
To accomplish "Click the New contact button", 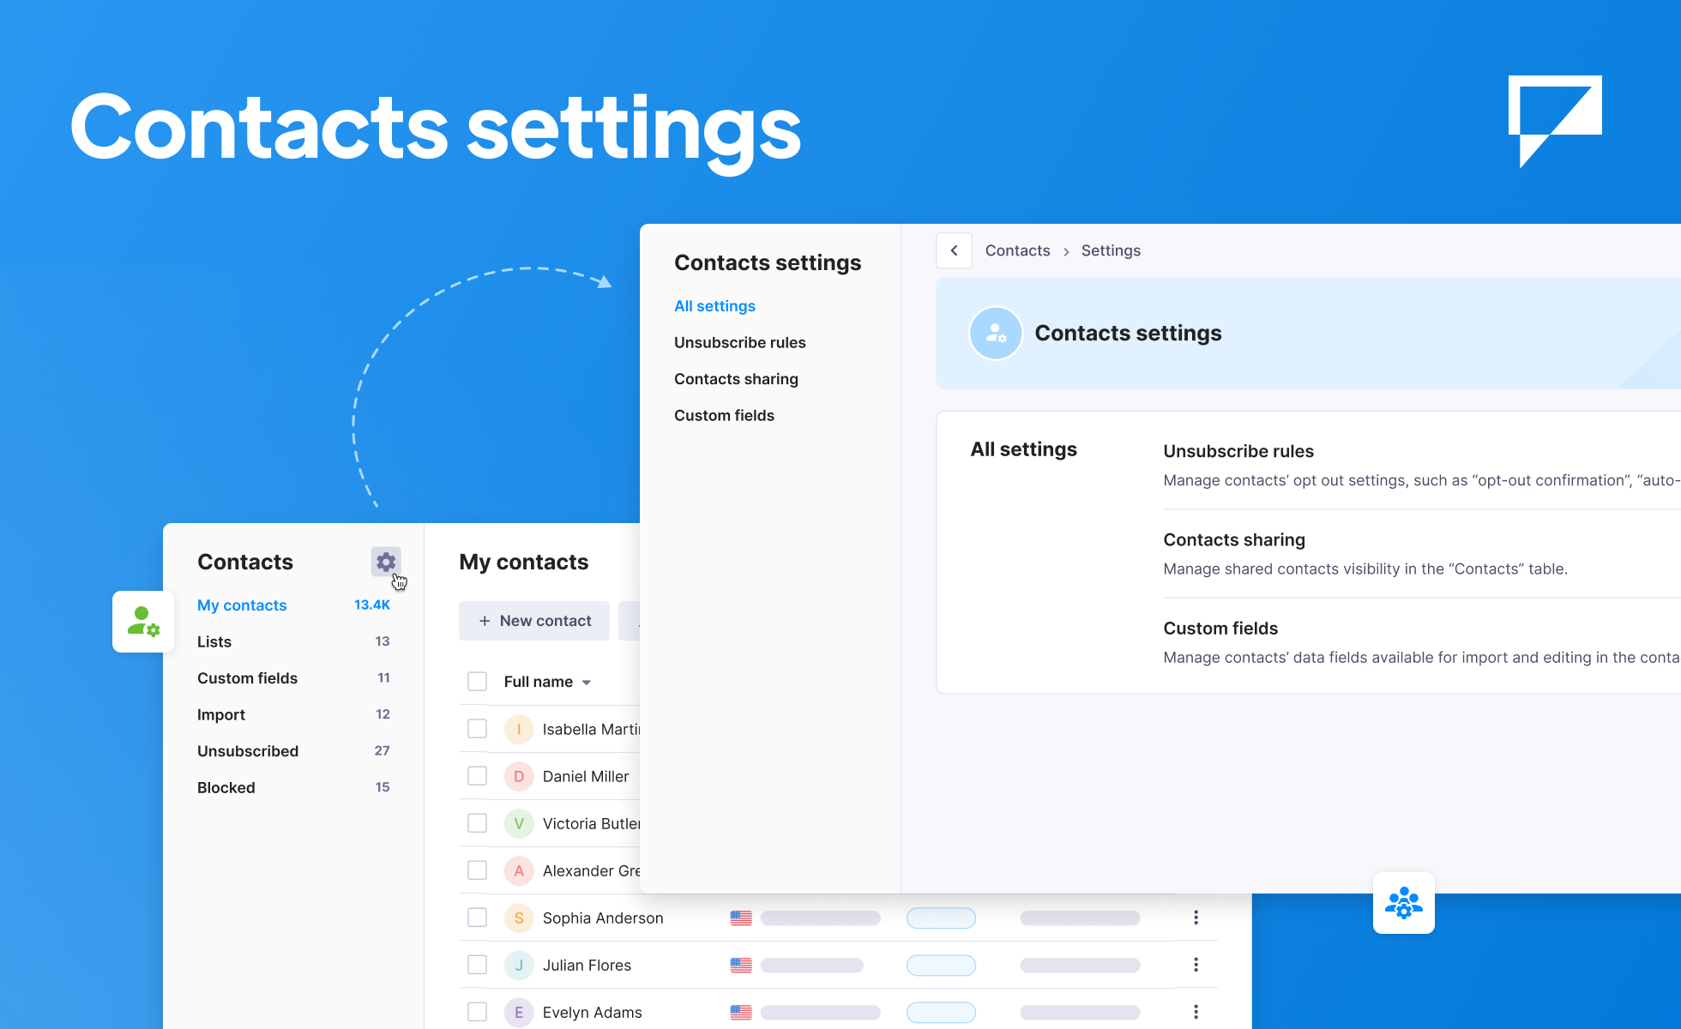I will [533, 620].
